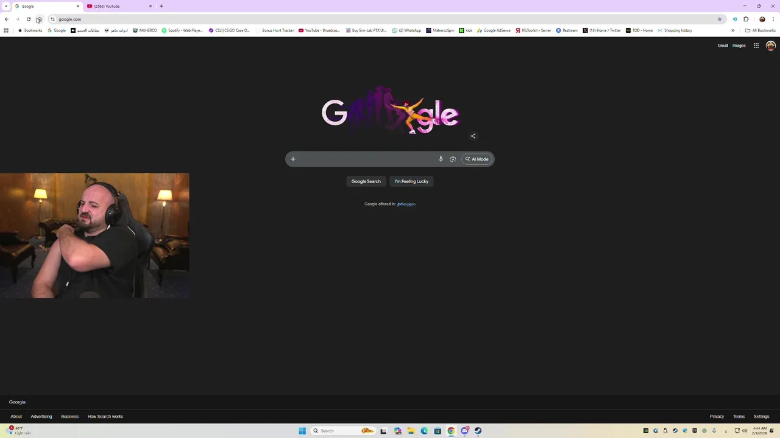Switch Google to the offered Georgian language

pyautogui.click(x=406, y=204)
